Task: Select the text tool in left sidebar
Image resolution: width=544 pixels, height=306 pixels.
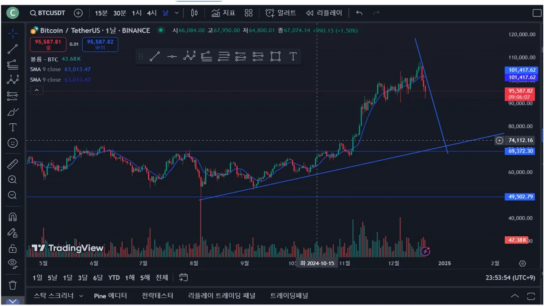Action: [13, 127]
